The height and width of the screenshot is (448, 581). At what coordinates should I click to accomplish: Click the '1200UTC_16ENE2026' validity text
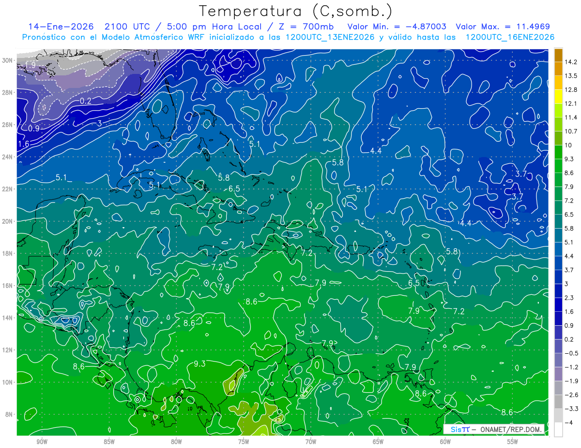tap(509, 37)
